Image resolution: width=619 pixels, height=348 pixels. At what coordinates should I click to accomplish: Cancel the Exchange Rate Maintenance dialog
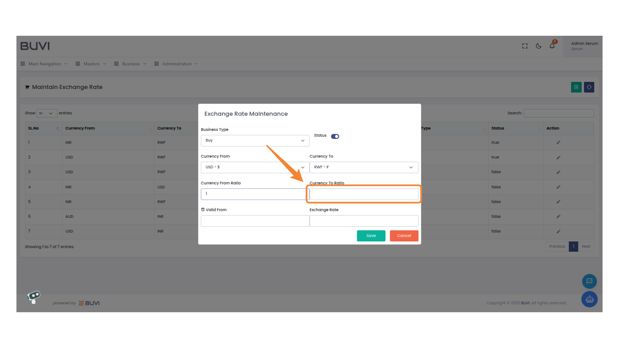[x=404, y=236]
